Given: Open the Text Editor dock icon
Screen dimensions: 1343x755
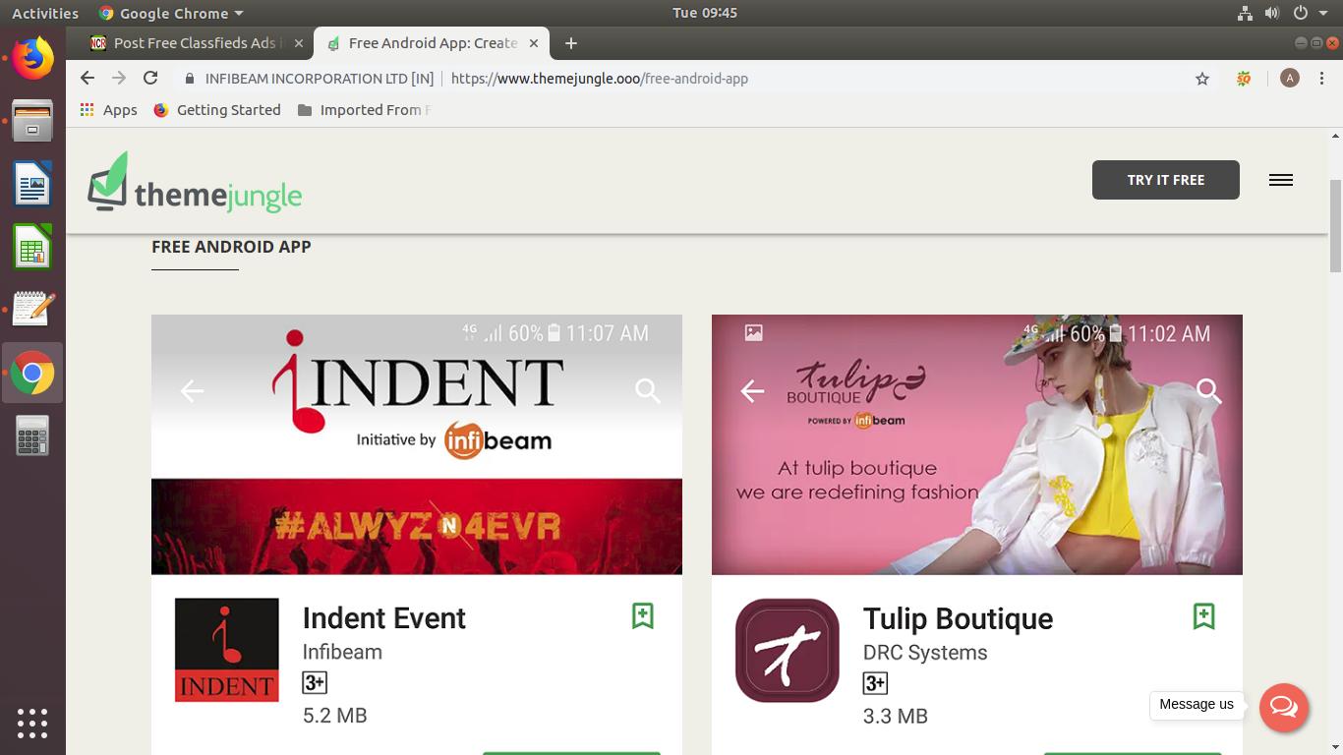Looking at the screenshot, I should (32, 310).
